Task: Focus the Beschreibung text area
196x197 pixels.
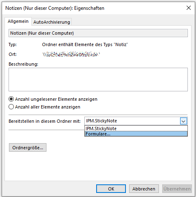Action: pos(98,80)
